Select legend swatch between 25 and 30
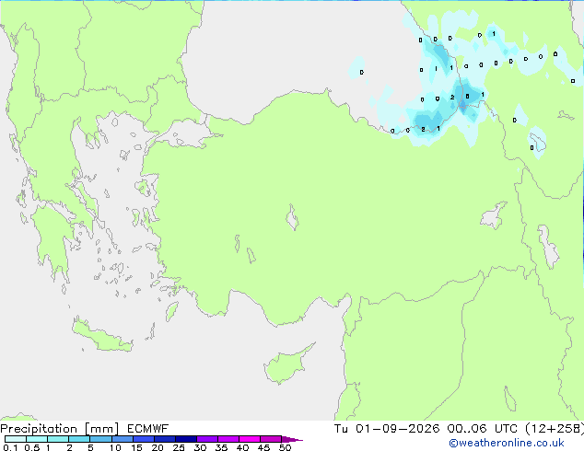 185,439
